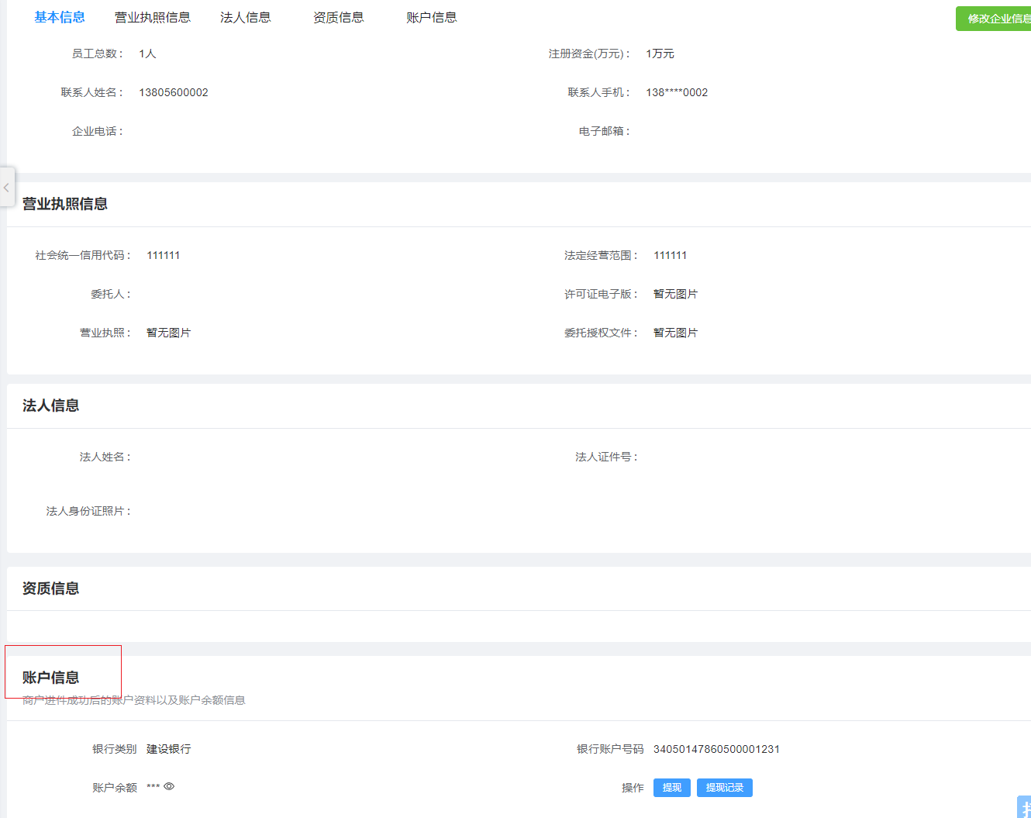
Task: Click the contact name value 13805600002
Action: tap(174, 92)
